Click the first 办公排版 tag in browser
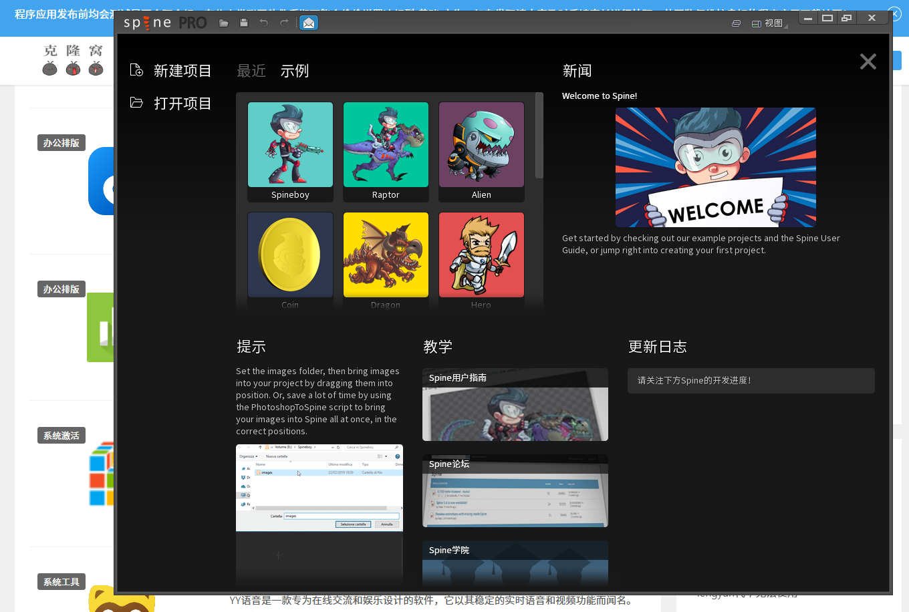Screen dimensions: 909x612 pos(61,143)
